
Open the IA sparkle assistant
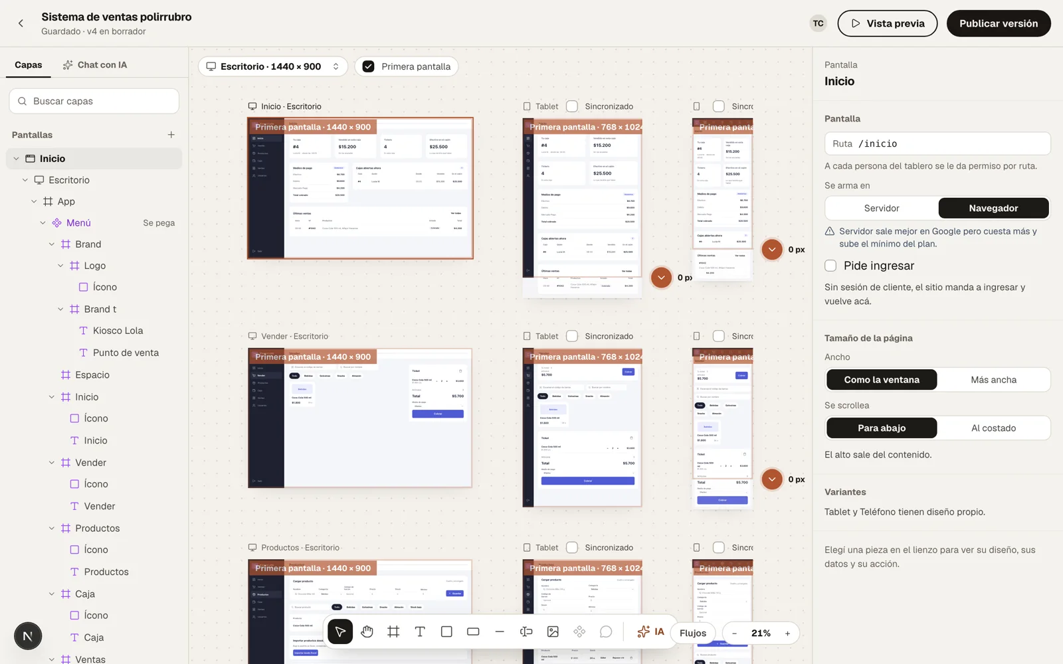point(650,632)
